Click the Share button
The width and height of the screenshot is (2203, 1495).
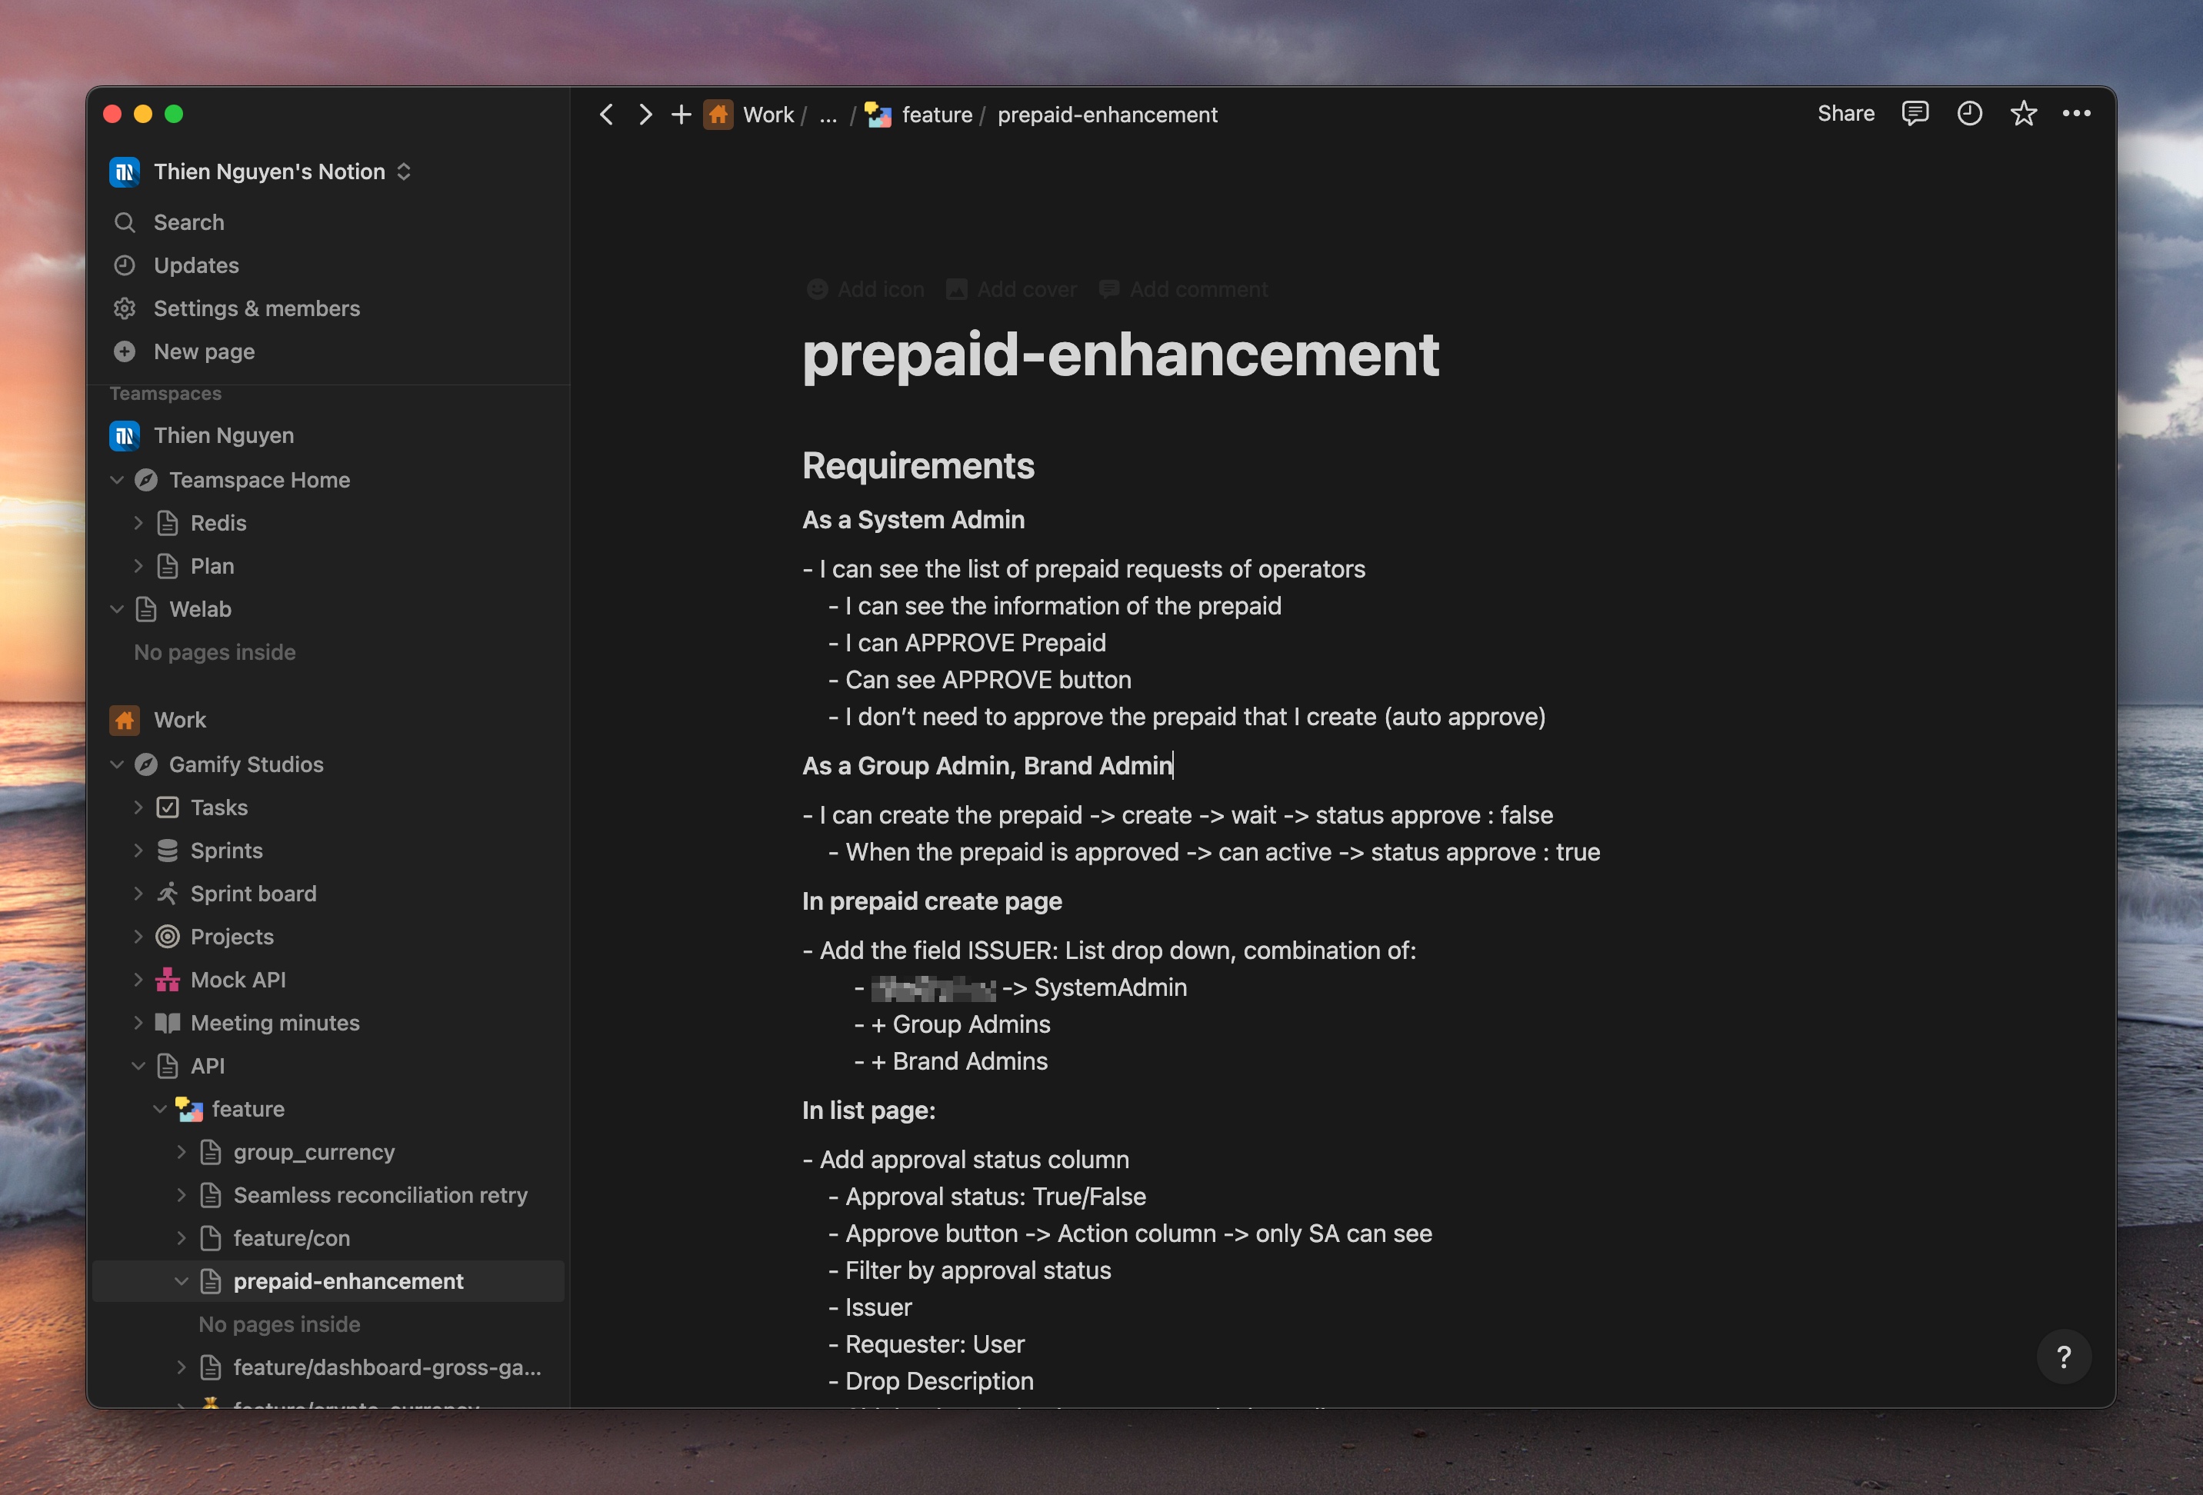1845,114
